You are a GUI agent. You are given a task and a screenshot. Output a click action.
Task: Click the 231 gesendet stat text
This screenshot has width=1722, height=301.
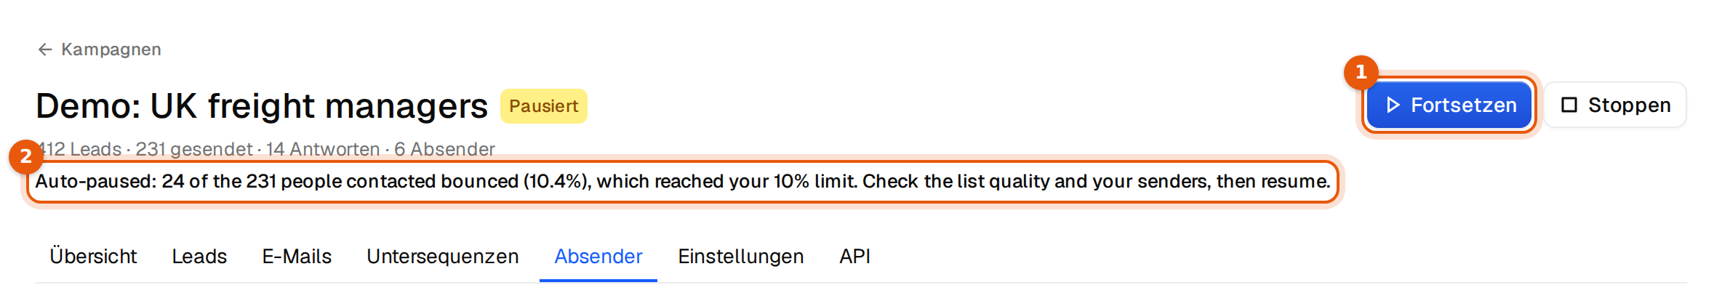(x=194, y=149)
